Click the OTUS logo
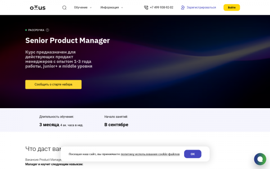 tap(38, 8)
